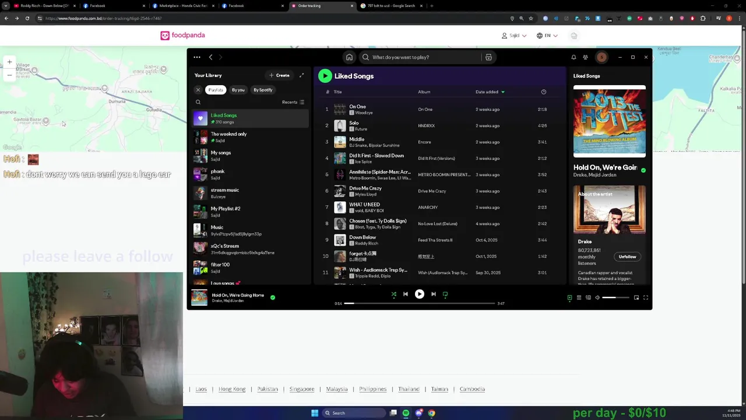
Task: Skip to previous track
Action: (406, 295)
